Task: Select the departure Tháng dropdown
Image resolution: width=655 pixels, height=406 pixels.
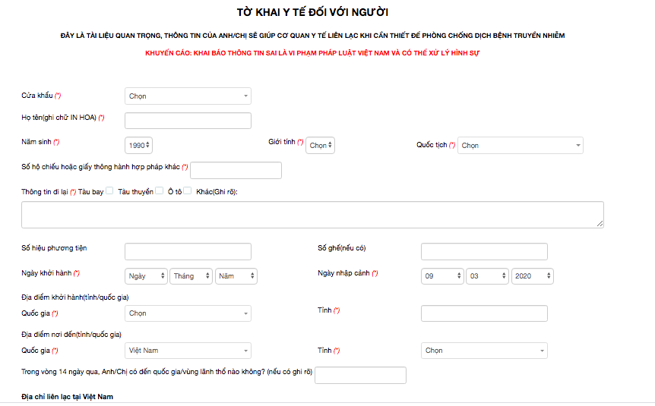Action: [x=191, y=276]
